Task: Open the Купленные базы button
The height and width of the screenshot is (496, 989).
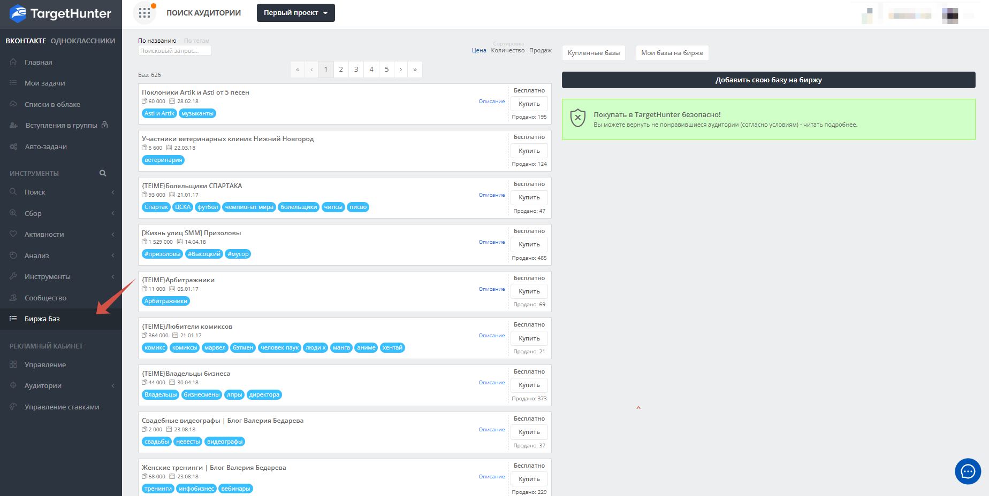Action: tap(594, 53)
